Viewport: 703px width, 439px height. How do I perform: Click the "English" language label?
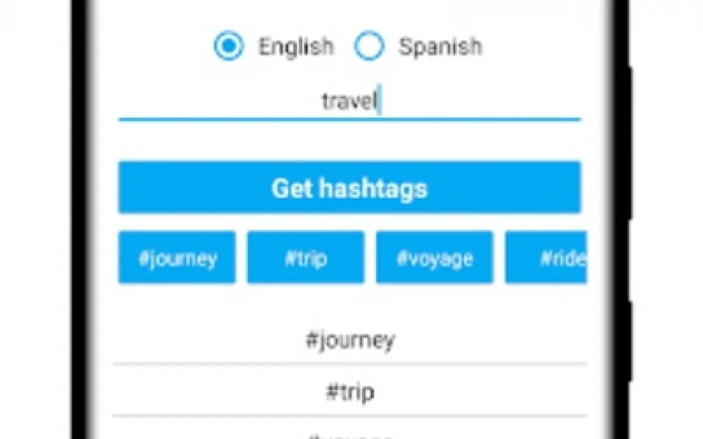(x=296, y=47)
